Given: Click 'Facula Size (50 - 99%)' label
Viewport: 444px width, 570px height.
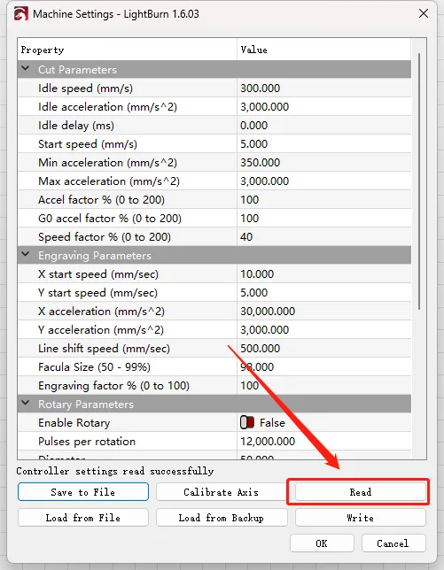Looking at the screenshot, I should click(x=94, y=366).
